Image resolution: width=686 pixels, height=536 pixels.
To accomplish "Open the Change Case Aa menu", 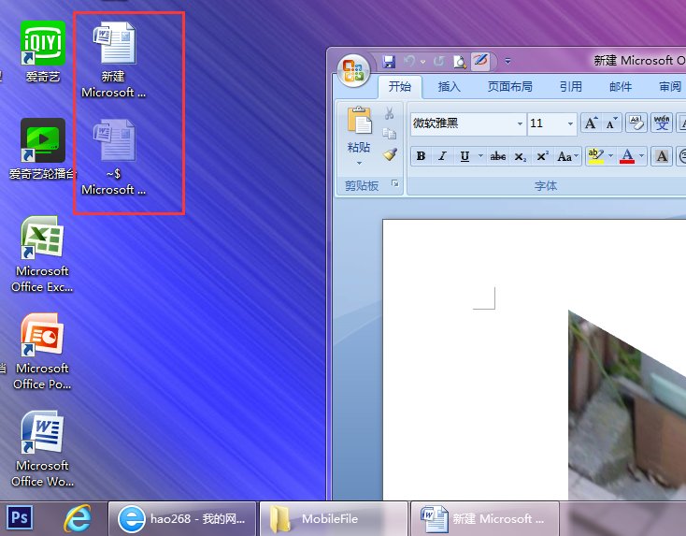I will [x=567, y=156].
